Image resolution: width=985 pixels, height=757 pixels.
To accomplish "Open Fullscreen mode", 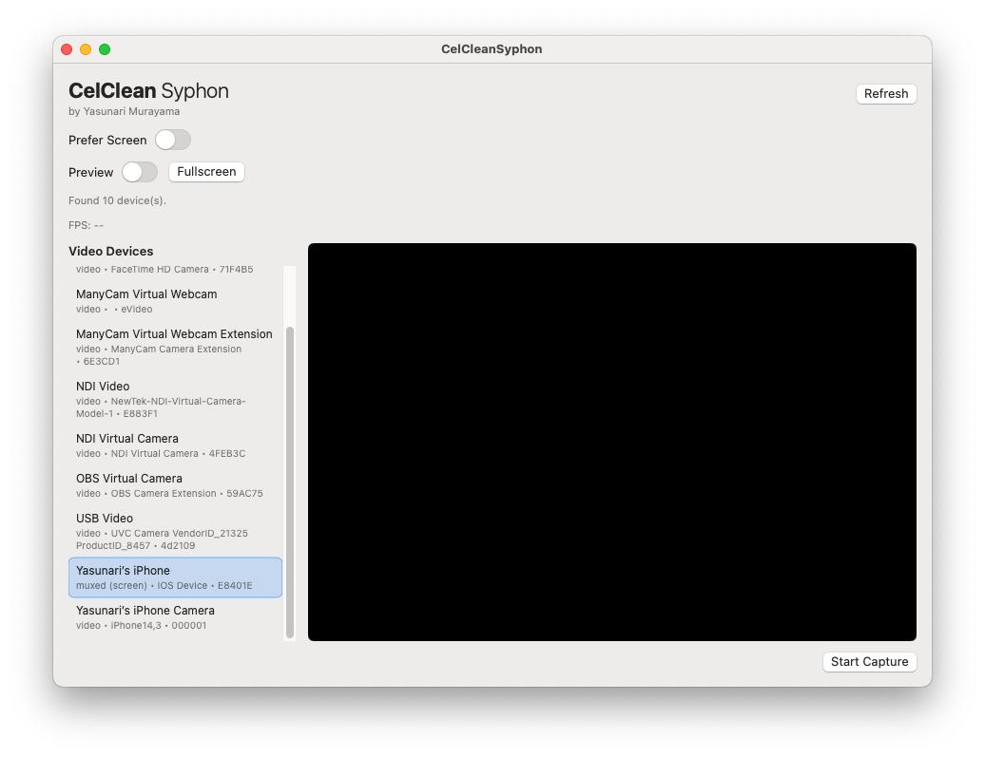I will coord(206,172).
